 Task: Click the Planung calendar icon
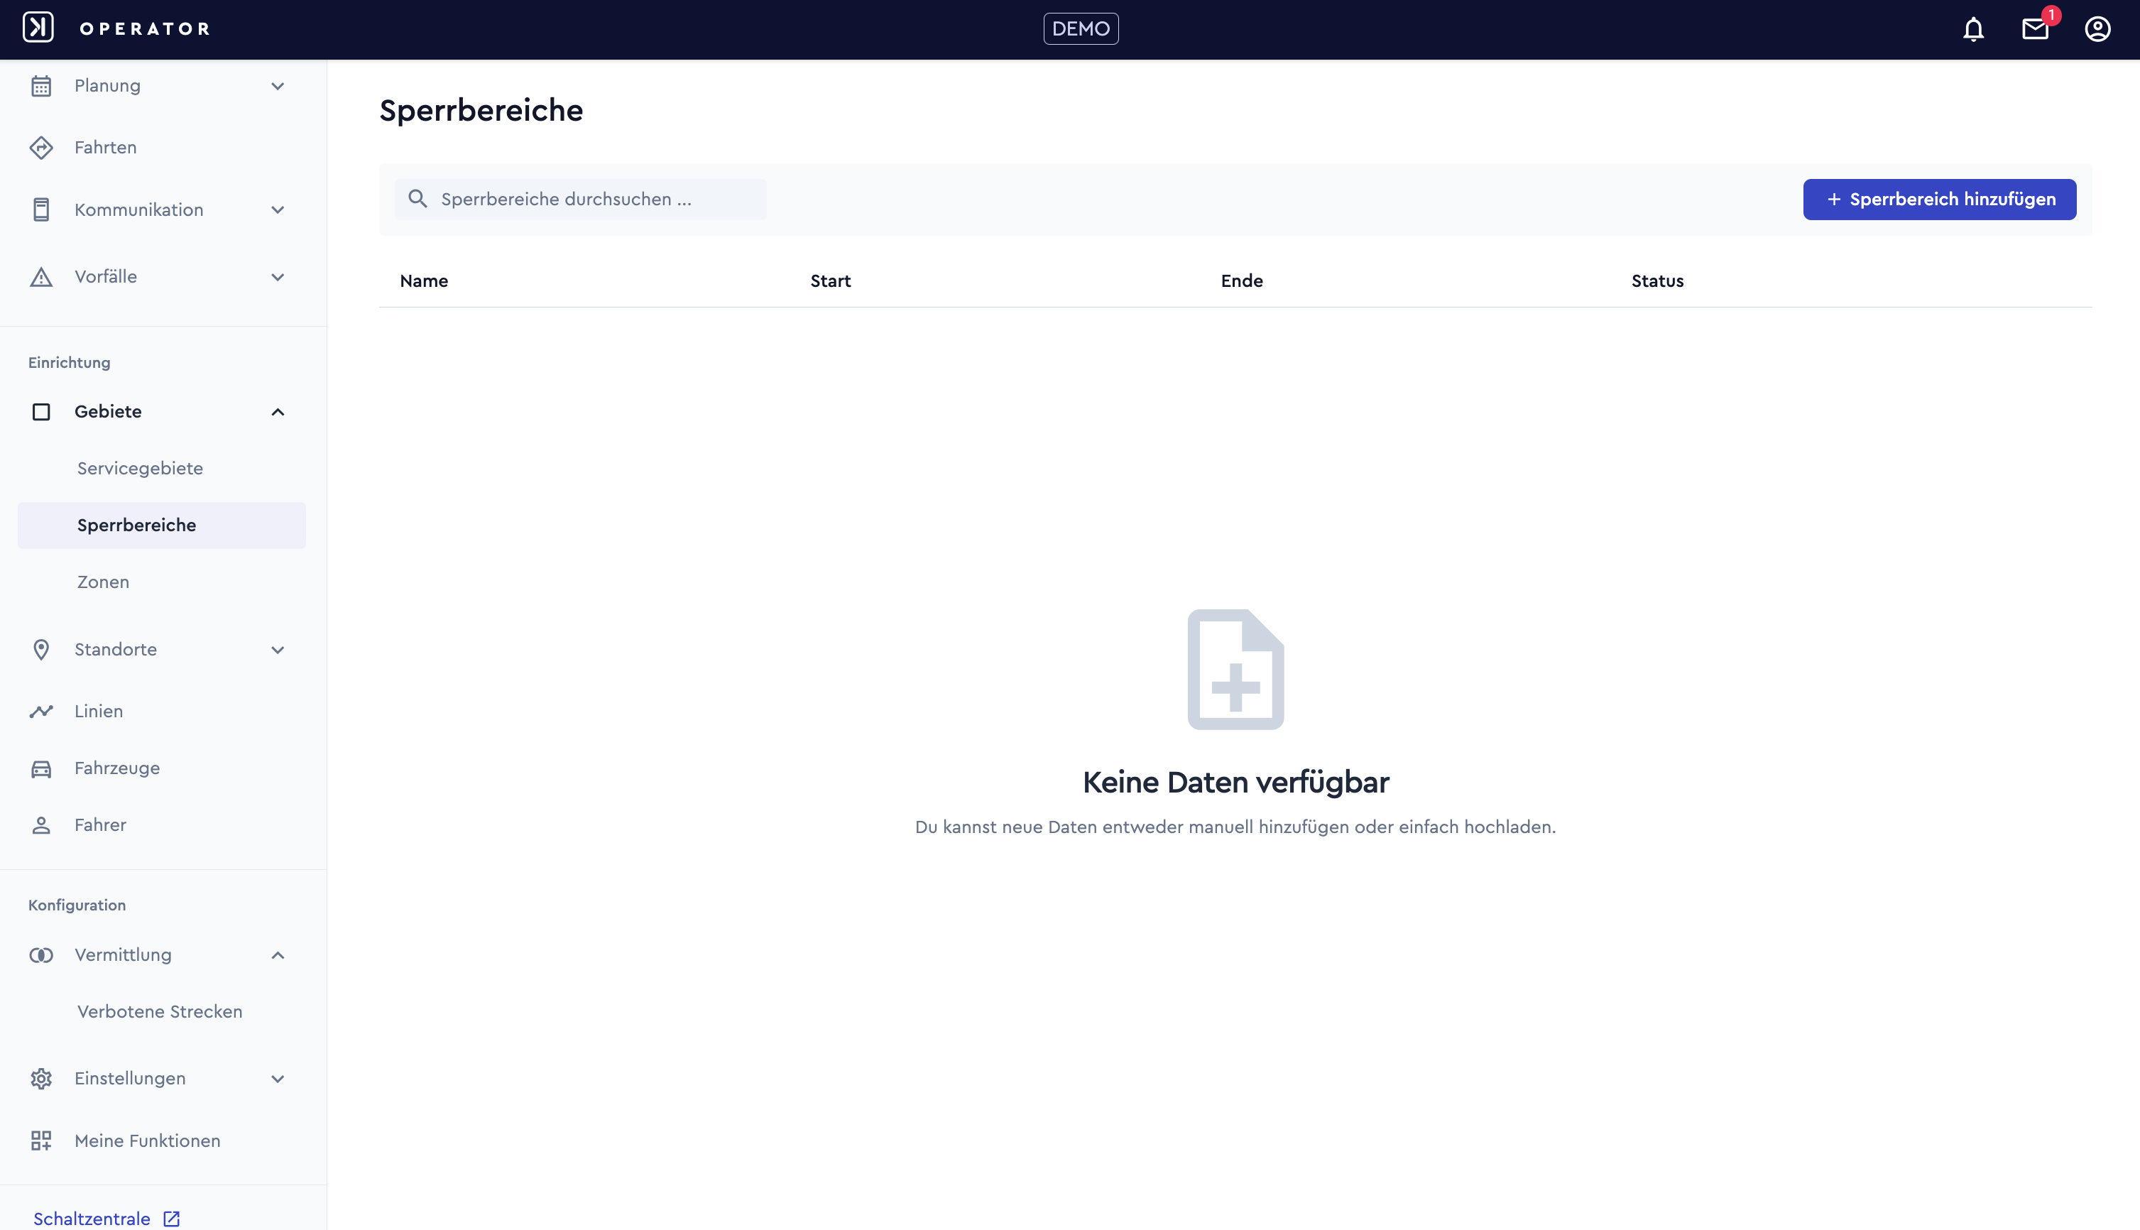41,86
